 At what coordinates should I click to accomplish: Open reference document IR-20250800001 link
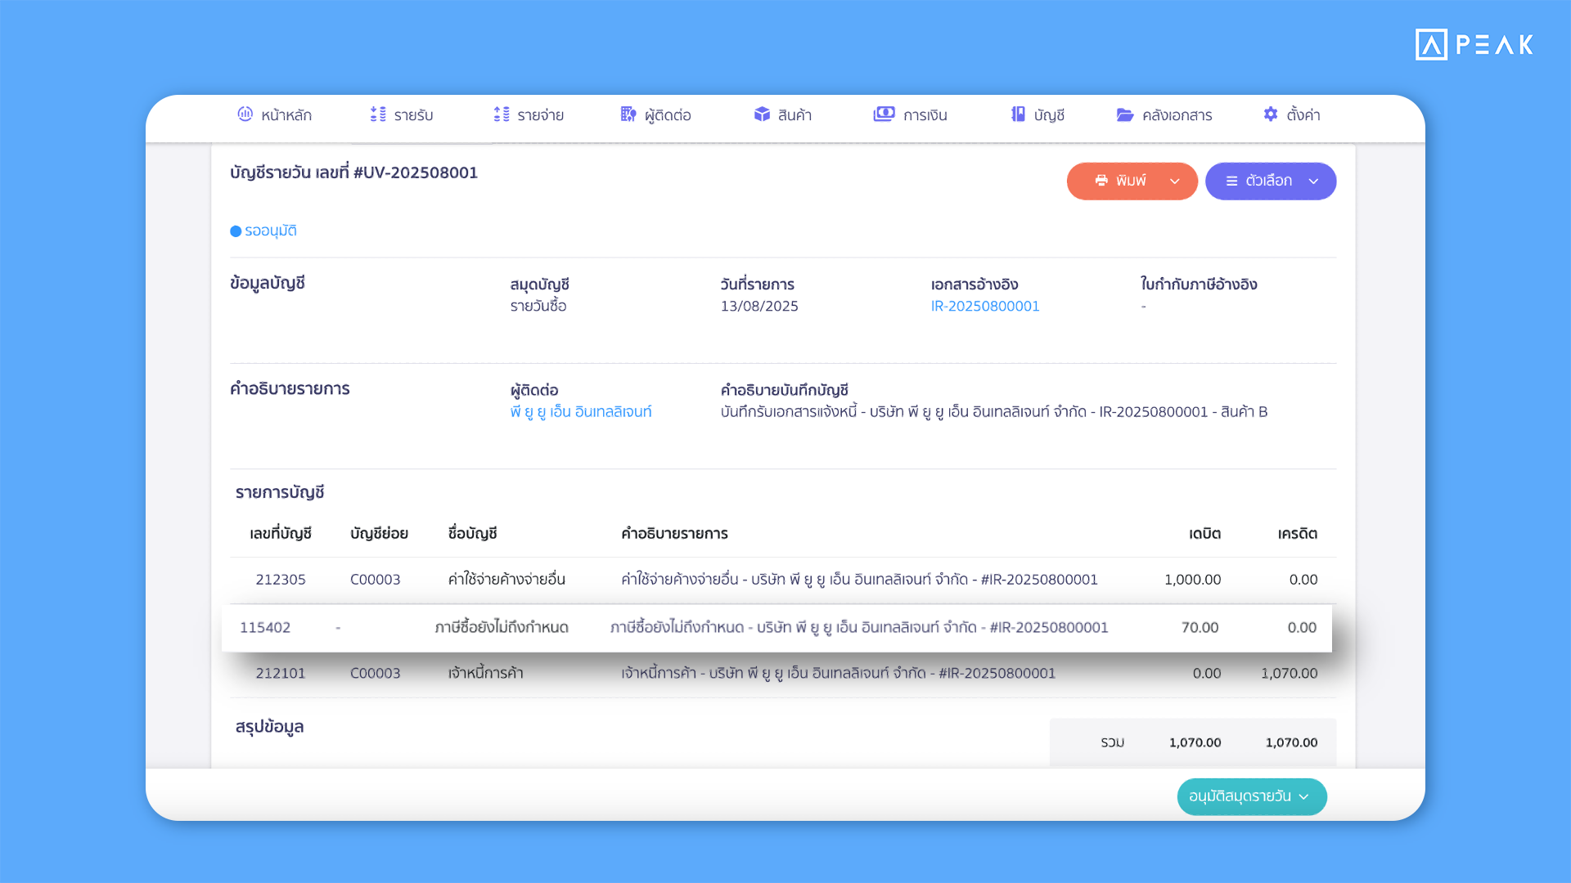click(985, 307)
